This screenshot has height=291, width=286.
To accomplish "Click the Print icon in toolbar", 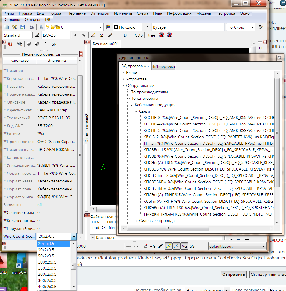I will (x=32, y=27).
